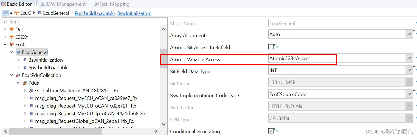Switch to the BSW Management tab
Screen dimensions: 417x137
pyautogui.click(x=65, y=4)
